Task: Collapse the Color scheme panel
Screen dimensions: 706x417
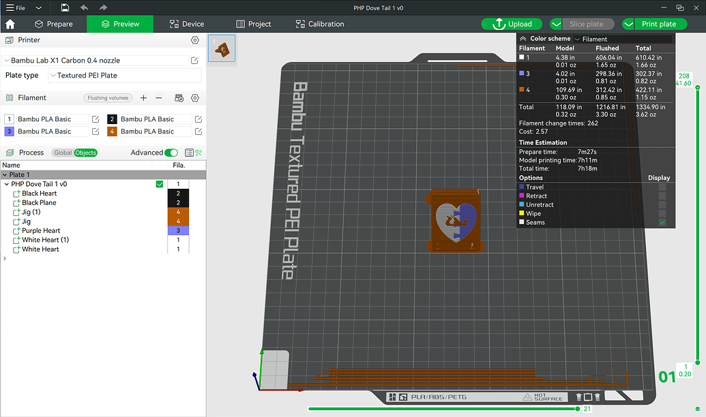Action: (x=523, y=39)
